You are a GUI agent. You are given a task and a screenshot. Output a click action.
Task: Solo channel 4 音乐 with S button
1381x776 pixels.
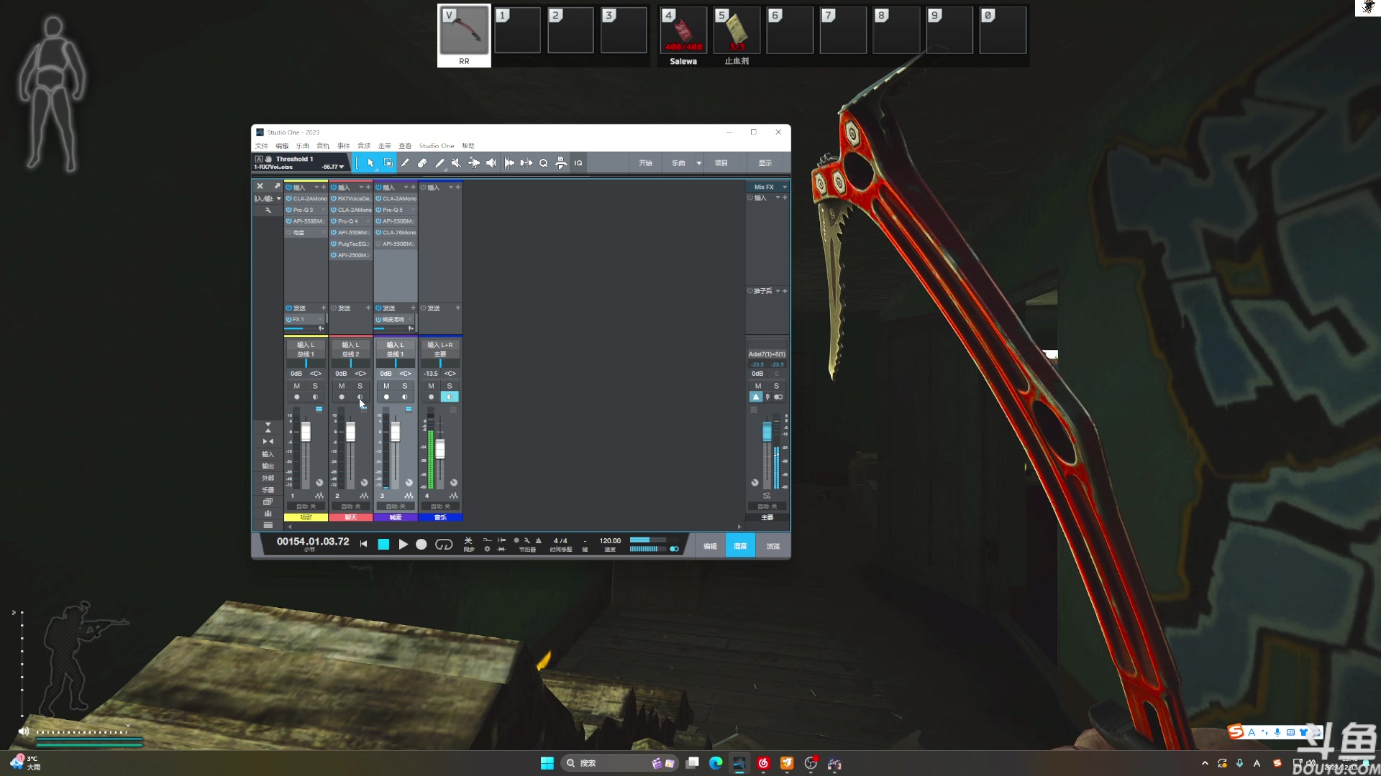[450, 386]
